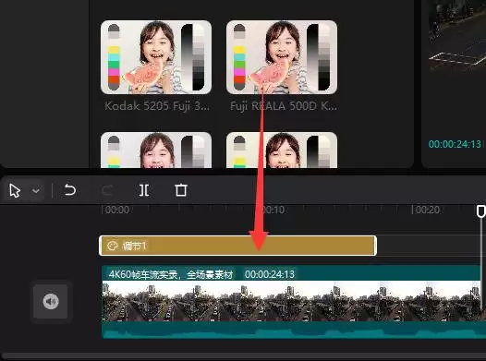Open the pointer tool dropdown chevron
Screen dimensions: 486x361
pos(36,191)
